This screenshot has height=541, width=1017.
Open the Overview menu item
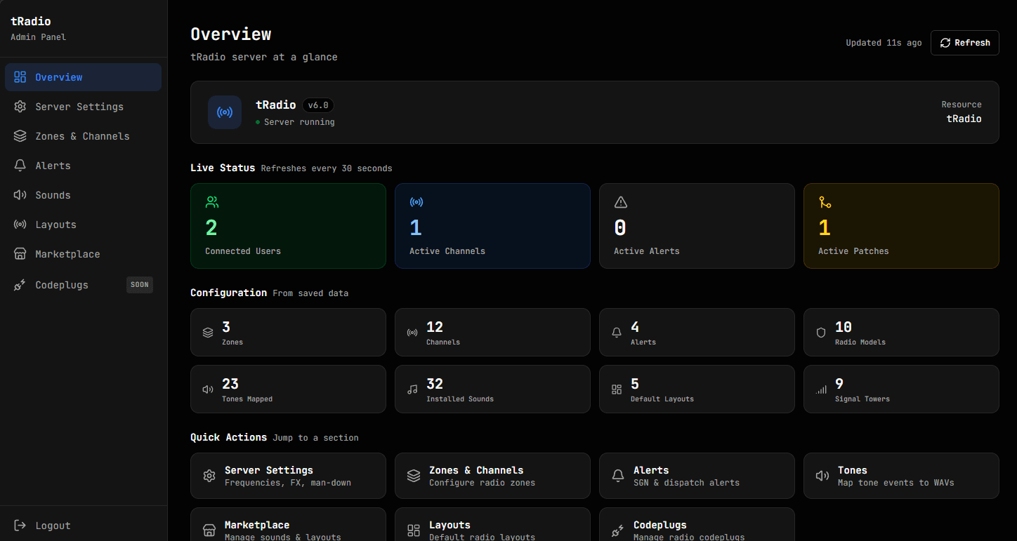point(84,77)
